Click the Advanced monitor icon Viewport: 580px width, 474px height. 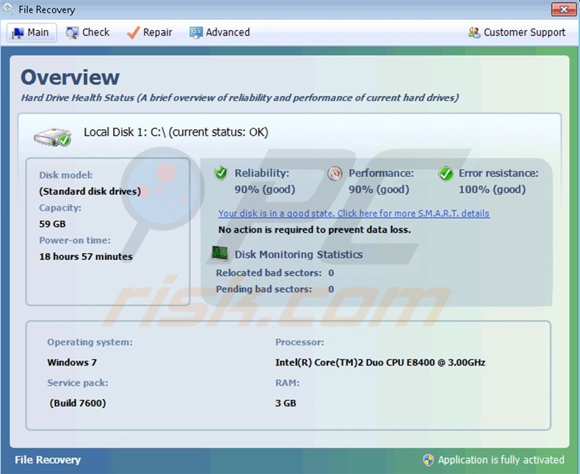[196, 33]
